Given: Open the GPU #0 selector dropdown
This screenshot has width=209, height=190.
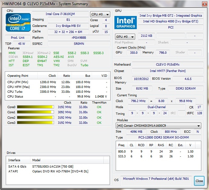Looking at the screenshot, I should [x=125, y=36].
